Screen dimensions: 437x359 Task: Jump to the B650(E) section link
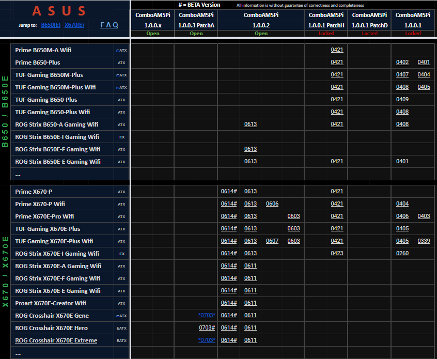coord(51,25)
